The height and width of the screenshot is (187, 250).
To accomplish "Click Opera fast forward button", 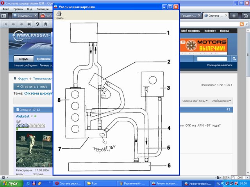I will 29,24.
